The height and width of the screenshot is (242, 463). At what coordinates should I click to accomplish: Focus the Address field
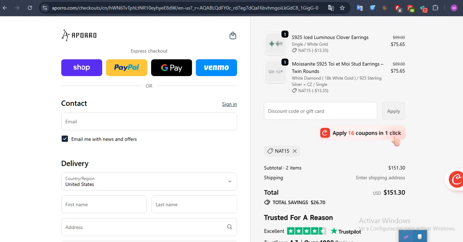tap(149, 227)
